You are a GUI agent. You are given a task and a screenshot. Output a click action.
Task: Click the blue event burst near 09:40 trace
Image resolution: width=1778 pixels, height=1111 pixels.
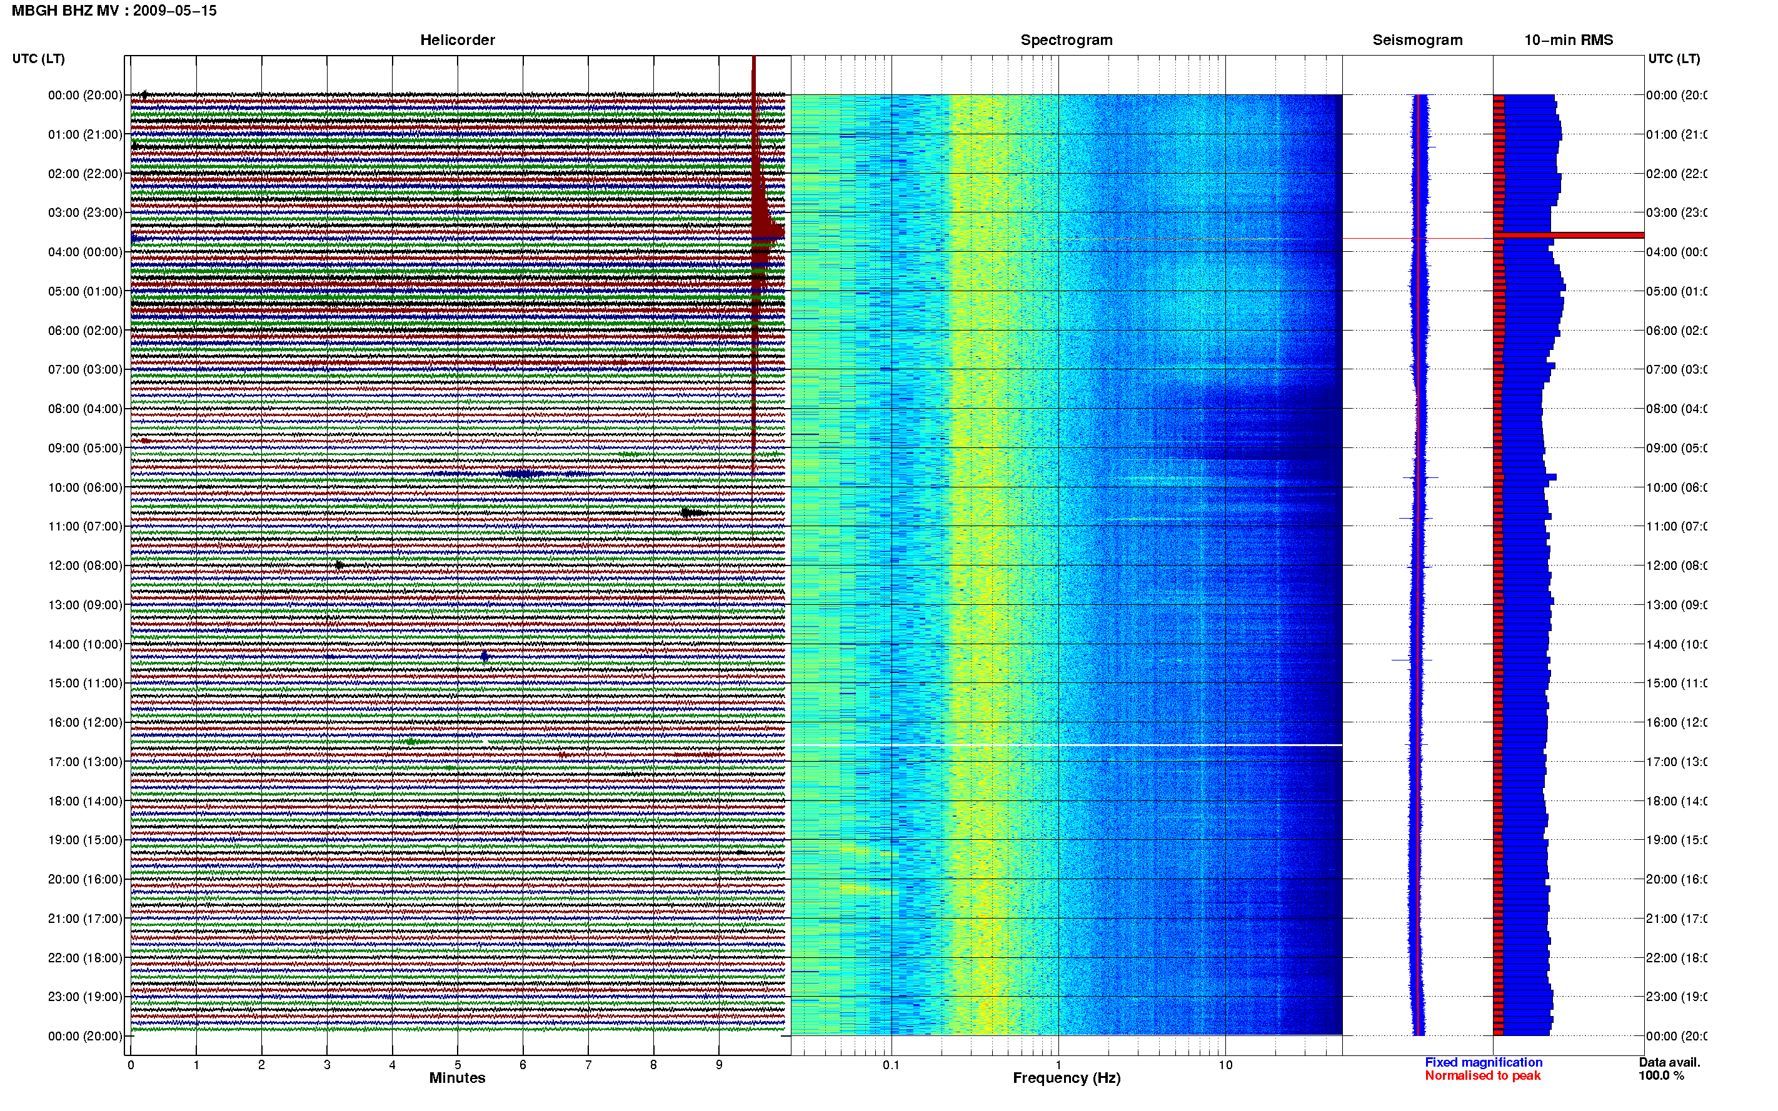click(523, 474)
